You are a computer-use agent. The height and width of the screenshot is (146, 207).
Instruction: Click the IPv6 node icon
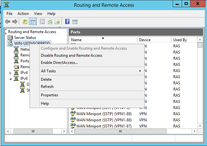16,78
